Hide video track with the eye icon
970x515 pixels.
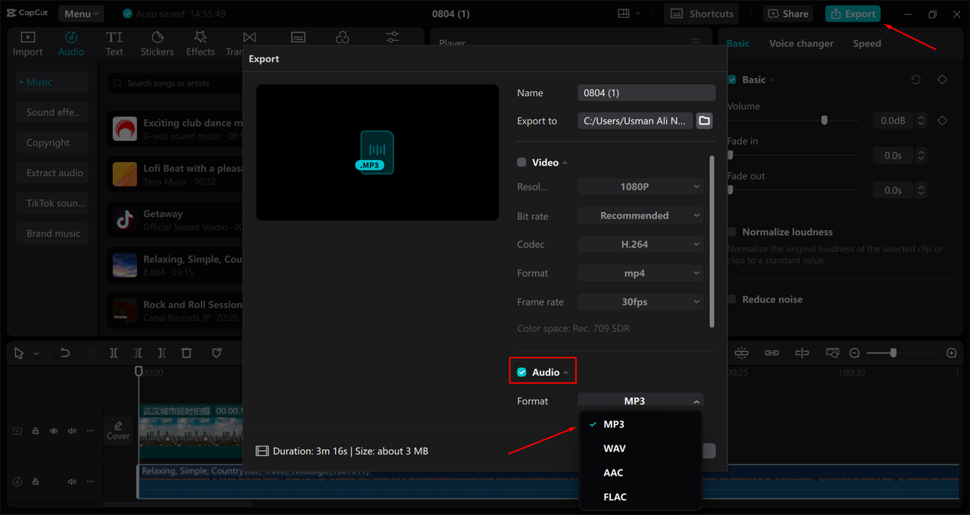[x=54, y=431]
